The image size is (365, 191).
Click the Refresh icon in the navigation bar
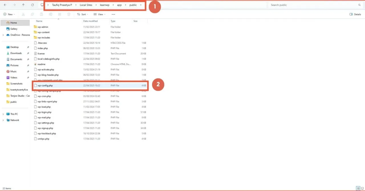pyautogui.click(x=33, y=5)
